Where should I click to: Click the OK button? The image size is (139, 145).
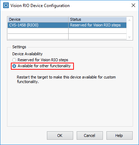click(x=60, y=135)
